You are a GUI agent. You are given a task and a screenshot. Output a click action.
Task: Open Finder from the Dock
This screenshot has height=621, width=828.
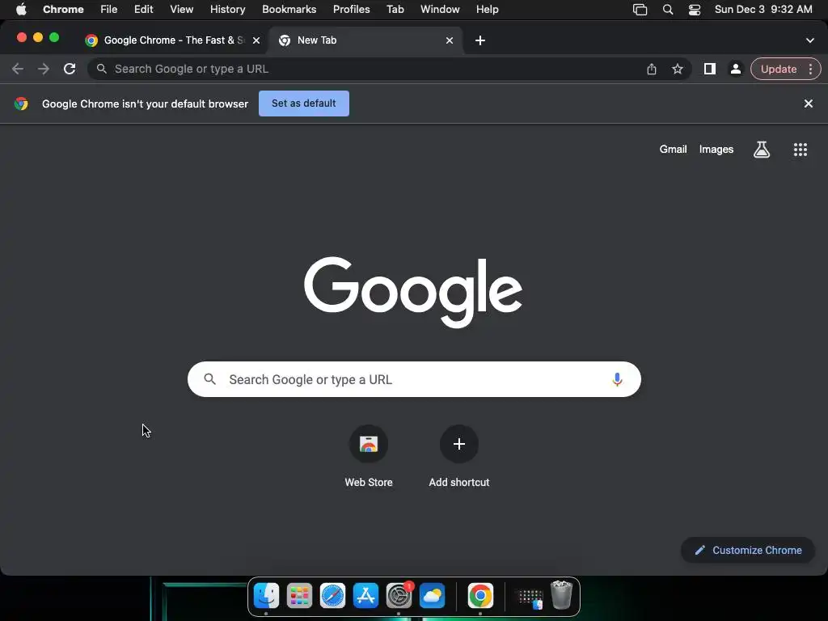click(x=266, y=596)
